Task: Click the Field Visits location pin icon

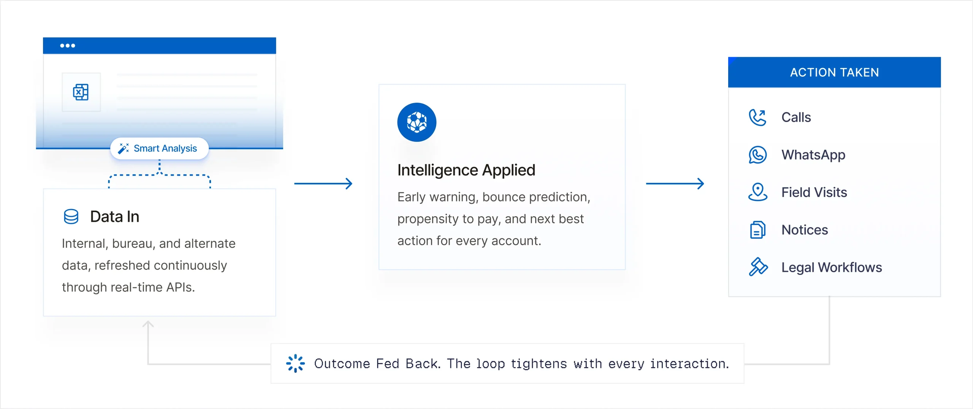Action: (757, 192)
